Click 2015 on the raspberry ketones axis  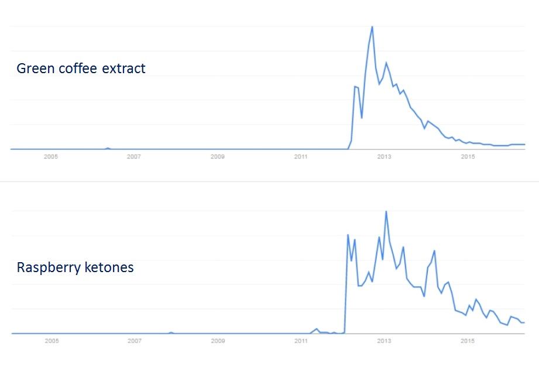tap(468, 341)
